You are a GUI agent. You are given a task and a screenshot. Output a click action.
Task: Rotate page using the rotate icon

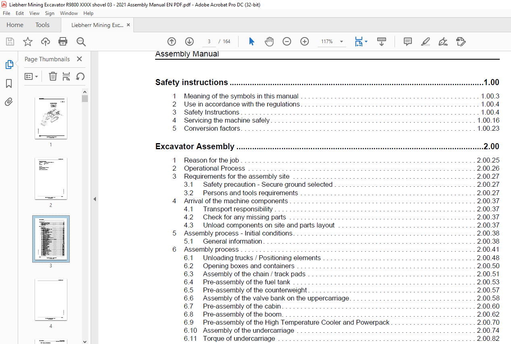tap(80, 76)
